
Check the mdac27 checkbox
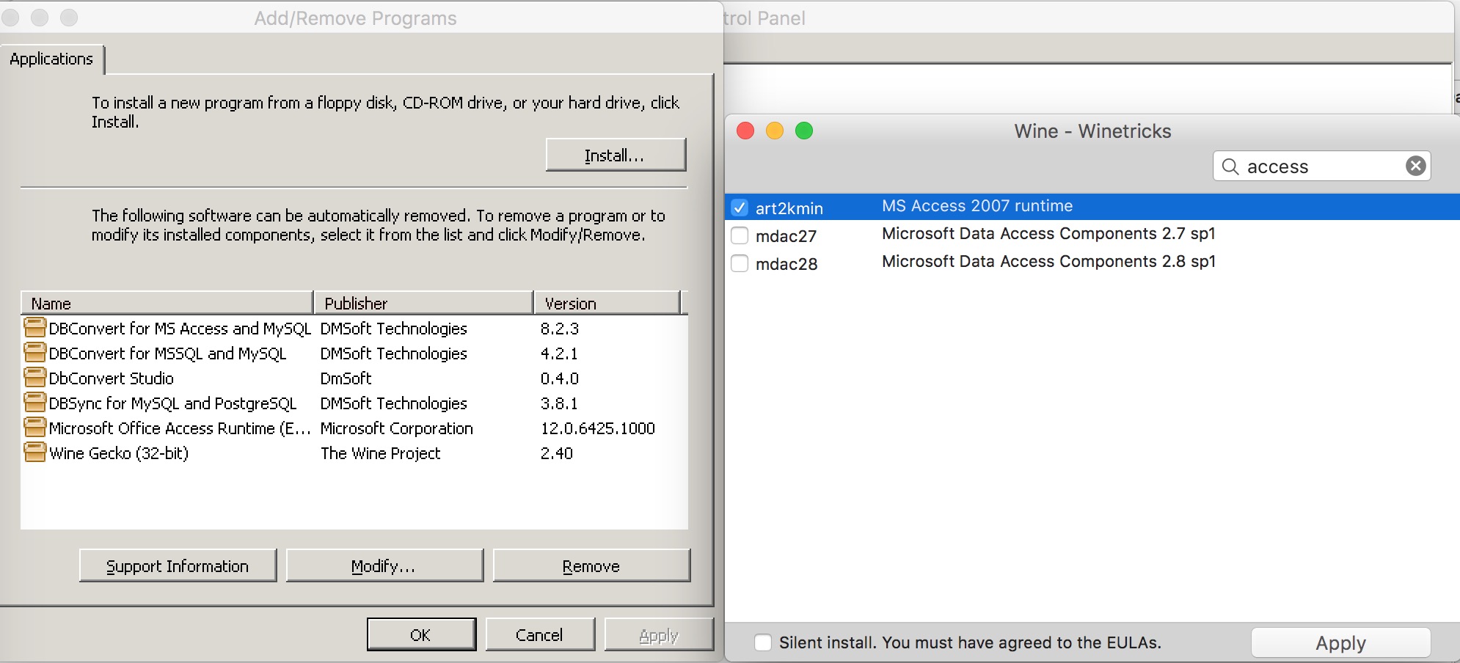pyautogui.click(x=740, y=235)
